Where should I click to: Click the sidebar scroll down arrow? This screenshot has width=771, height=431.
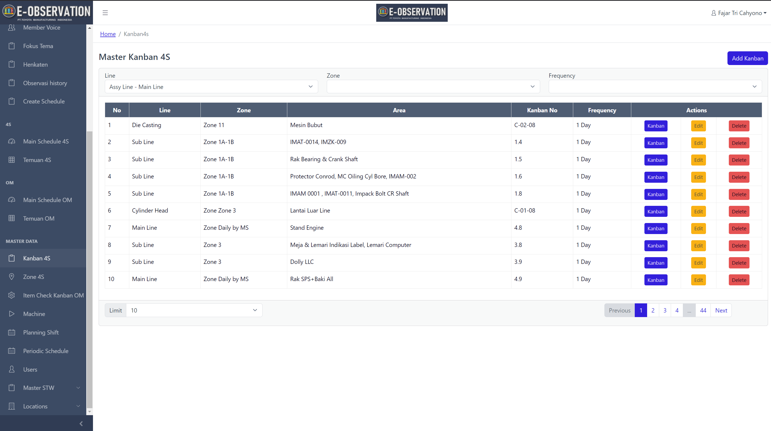click(x=89, y=412)
